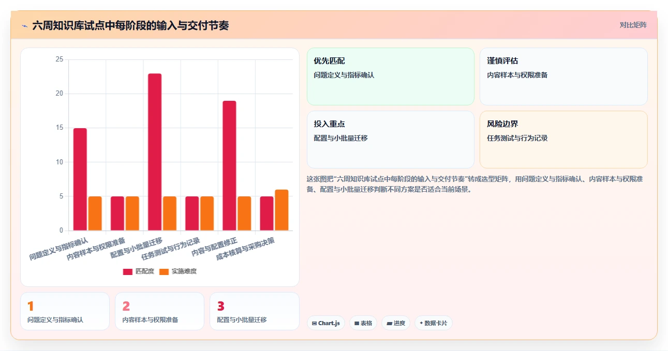
Task: Click axis label 任务测试与行为记录
Action: point(170,249)
